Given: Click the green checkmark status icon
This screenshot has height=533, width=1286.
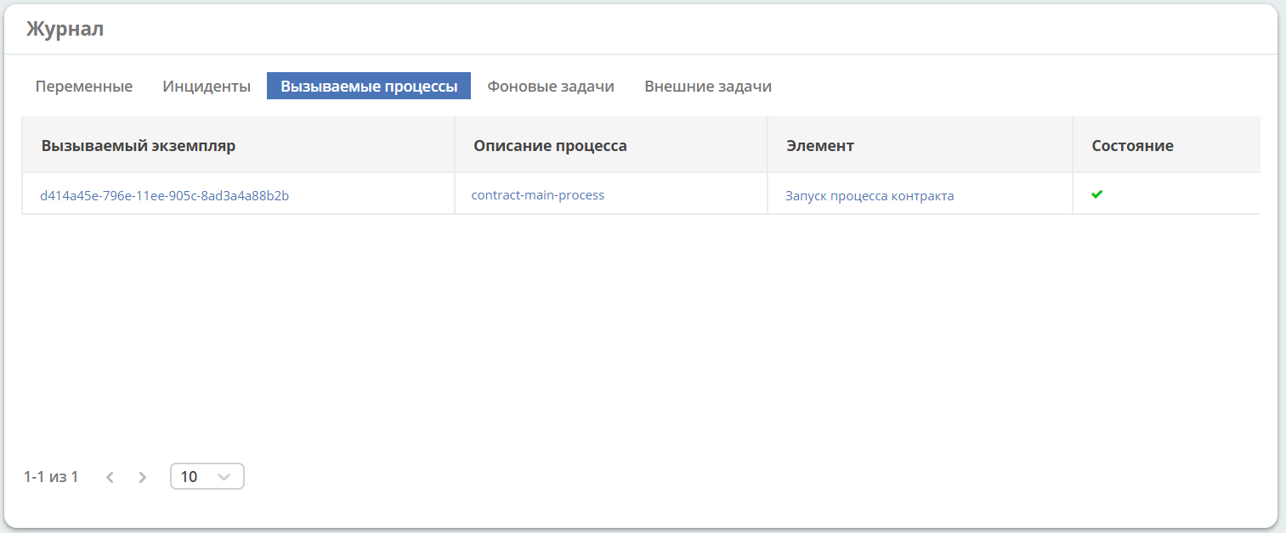Looking at the screenshot, I should [1096, 194].
